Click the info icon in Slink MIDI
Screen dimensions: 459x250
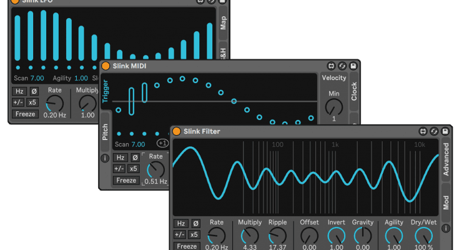tap(105, 158)
